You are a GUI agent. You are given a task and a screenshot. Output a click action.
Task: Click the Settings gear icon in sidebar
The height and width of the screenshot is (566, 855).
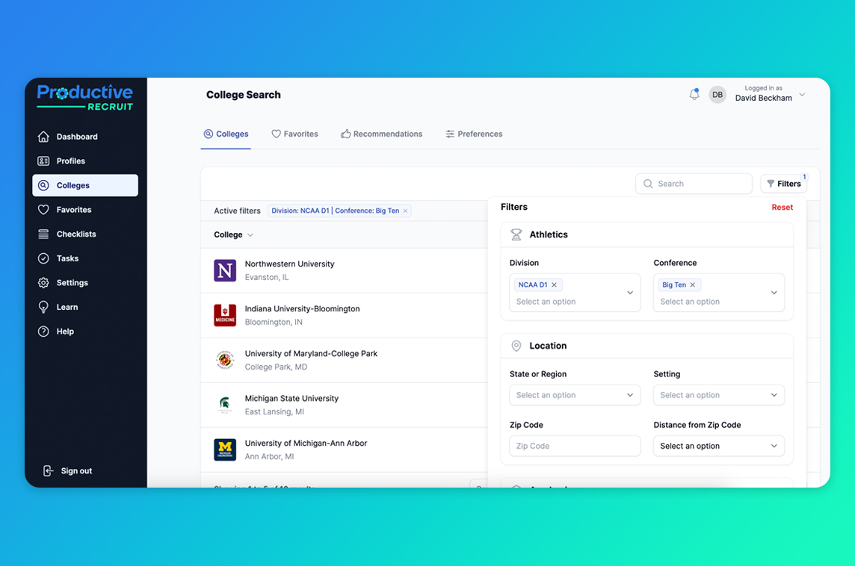pos(43,283)
